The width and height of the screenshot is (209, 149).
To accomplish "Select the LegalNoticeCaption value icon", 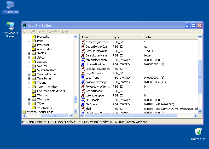I will click(83, 68).
